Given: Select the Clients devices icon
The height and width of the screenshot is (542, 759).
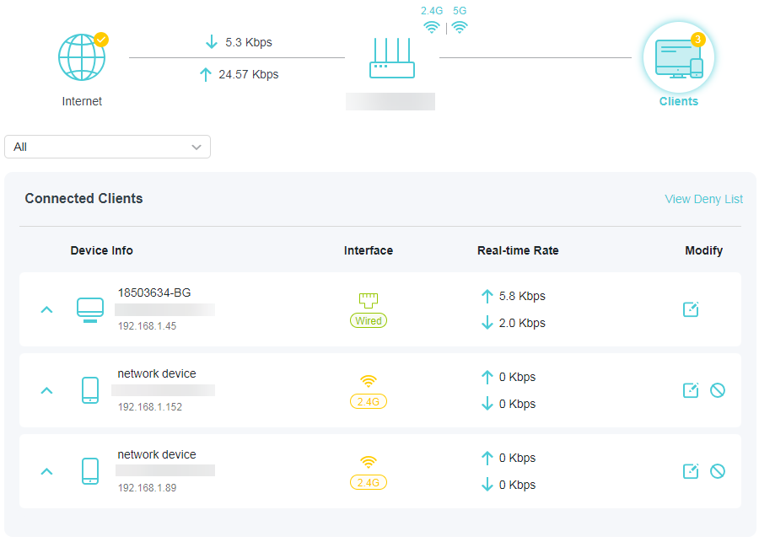Looking at the screenshot, I should [x=678, y=57].
